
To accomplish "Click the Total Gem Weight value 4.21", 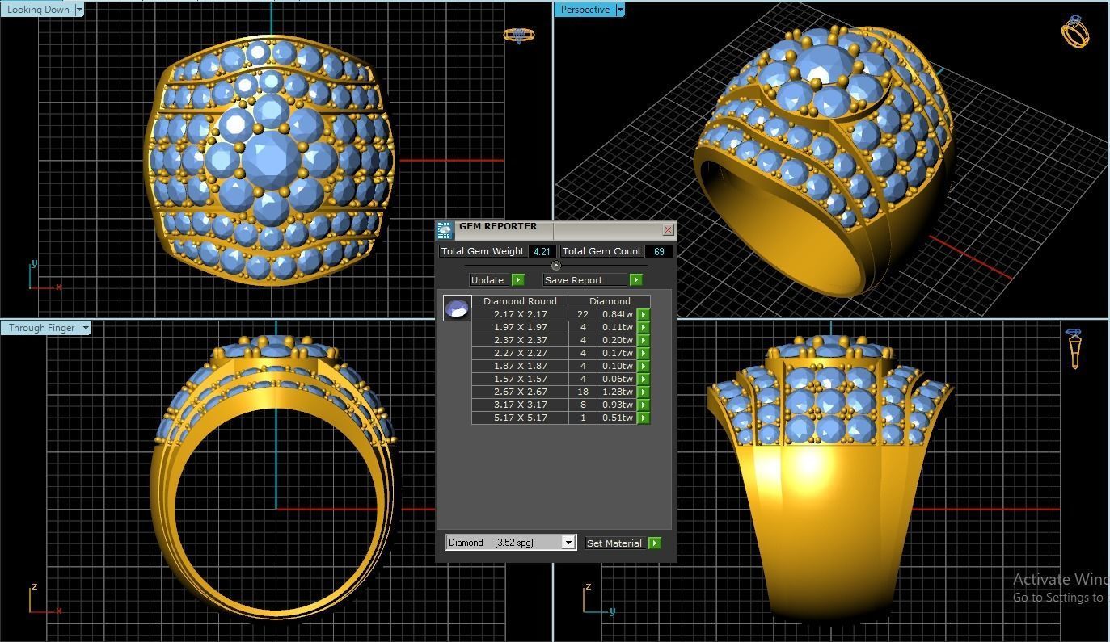I will [x=542, y=251].
